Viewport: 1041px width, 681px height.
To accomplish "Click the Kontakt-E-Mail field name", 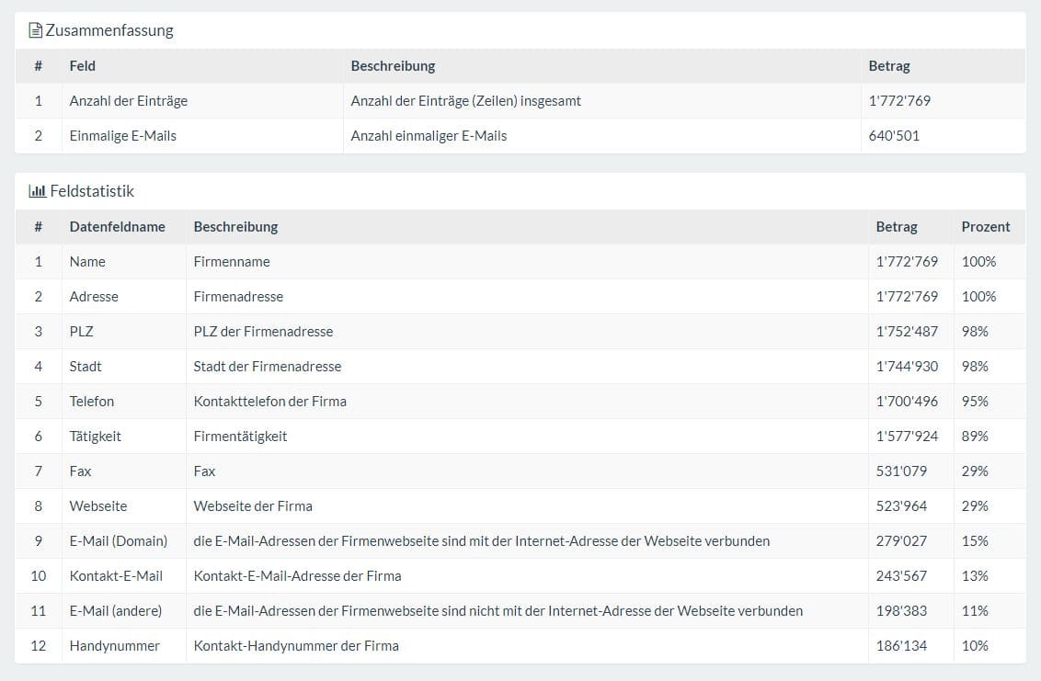I will pos(116,575).
